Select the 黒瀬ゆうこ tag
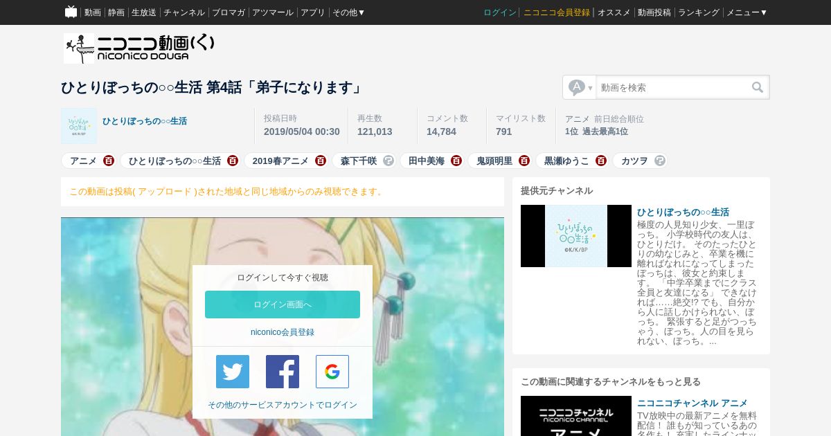The width and height of the screenshot is (831, 436). [x=566, y=161]
